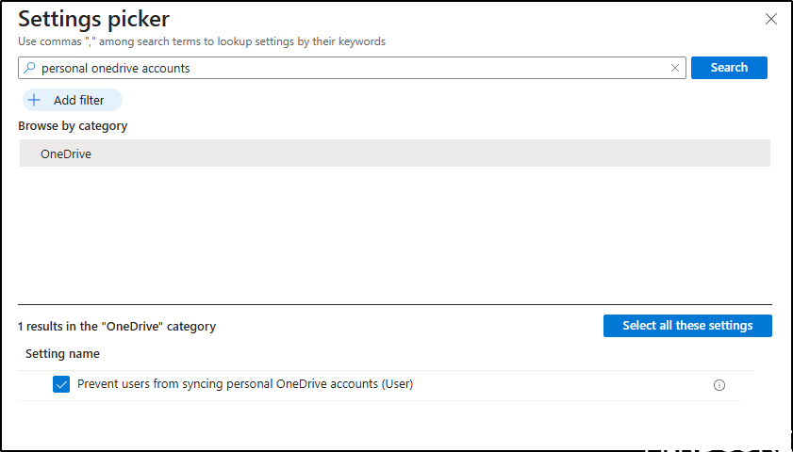Click the Setting name column header
793x452 pixels.
[x=62, y=354]
